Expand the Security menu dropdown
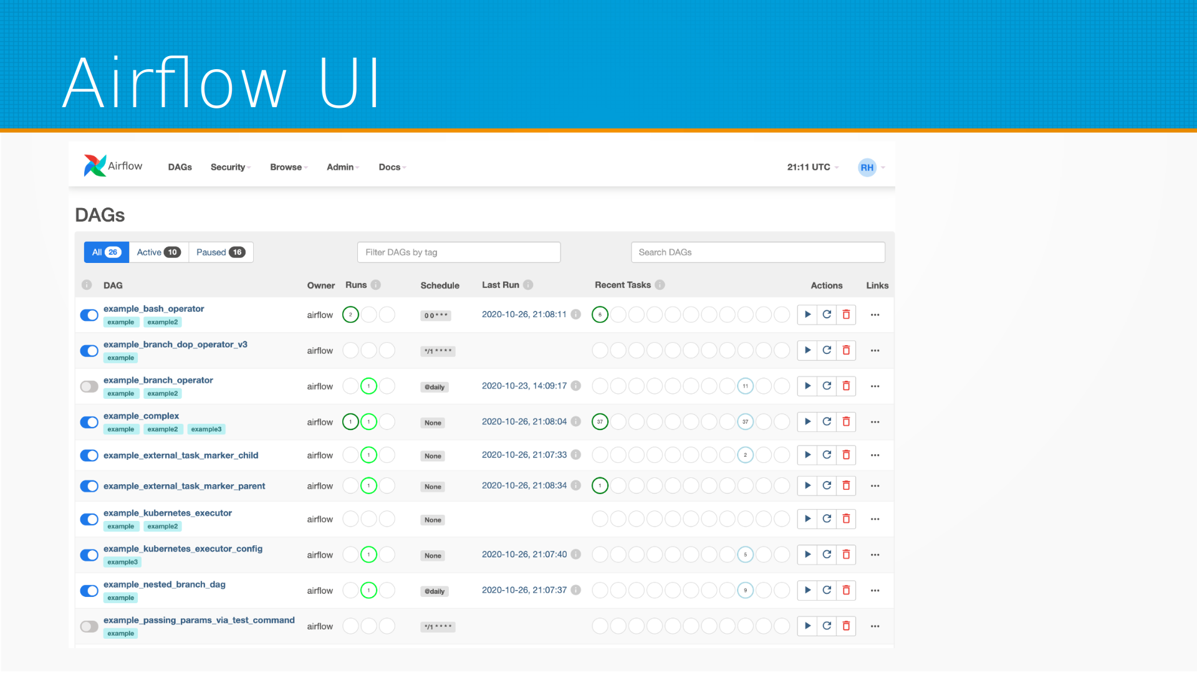The width and height of the screenshot is (1197, 673). [230, 167]
